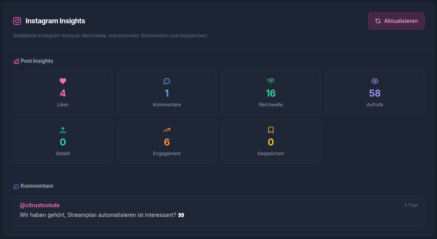Click the yellow bookmark icon for Gespeichert
Image resolution: width=437 pixels, height=239 pixels.
(x=271, y=130)
